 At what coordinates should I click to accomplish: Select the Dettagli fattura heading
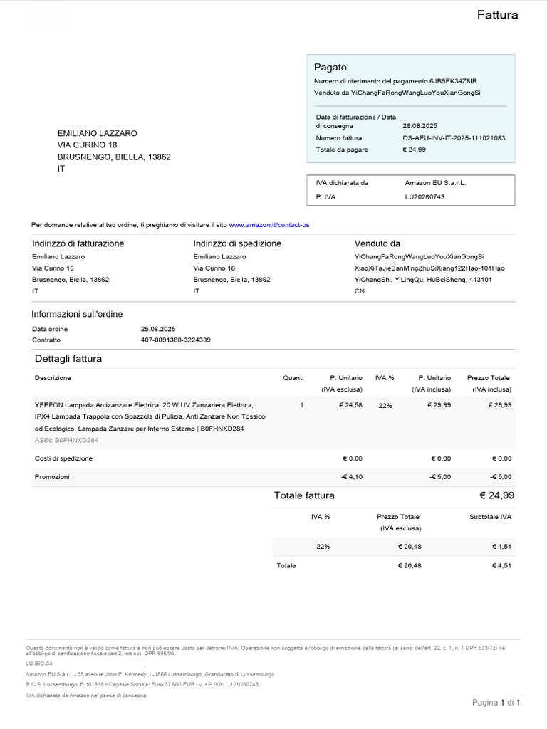(68, 359)
